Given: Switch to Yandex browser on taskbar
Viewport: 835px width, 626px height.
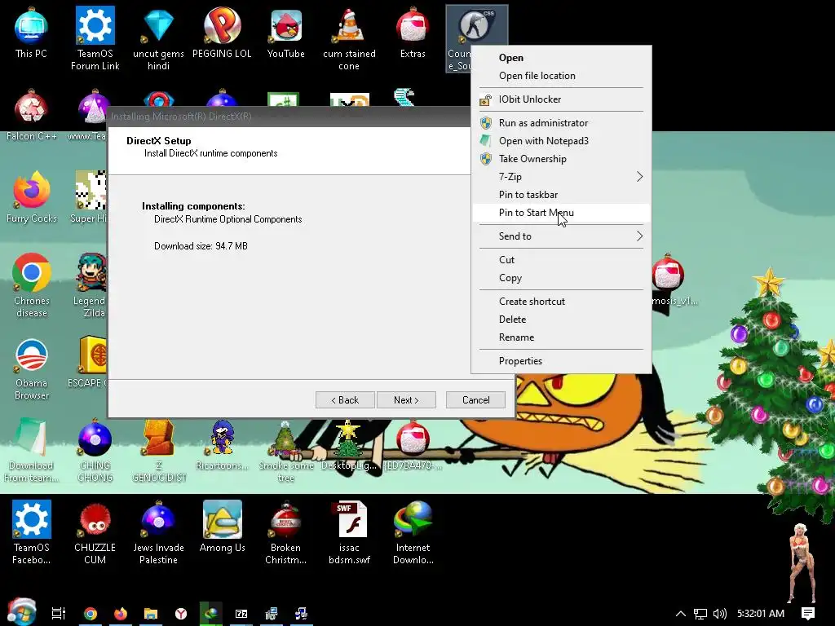Looking at the screenshot, I should tap(181, 614).
